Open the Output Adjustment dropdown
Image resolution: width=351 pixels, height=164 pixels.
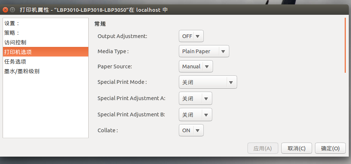pos(191,36)
